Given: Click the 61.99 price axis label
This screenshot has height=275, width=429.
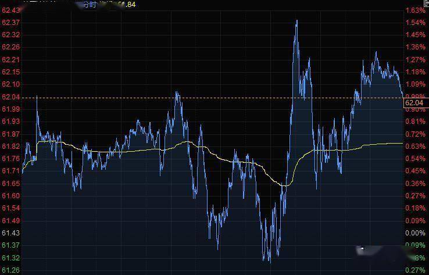Looking at the screenshot, I should (11, 109).
